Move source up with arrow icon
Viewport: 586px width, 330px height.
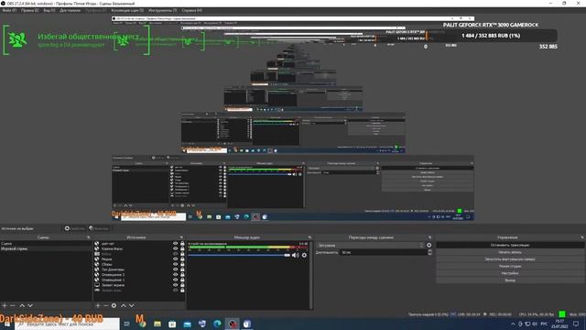click(124, 305)
